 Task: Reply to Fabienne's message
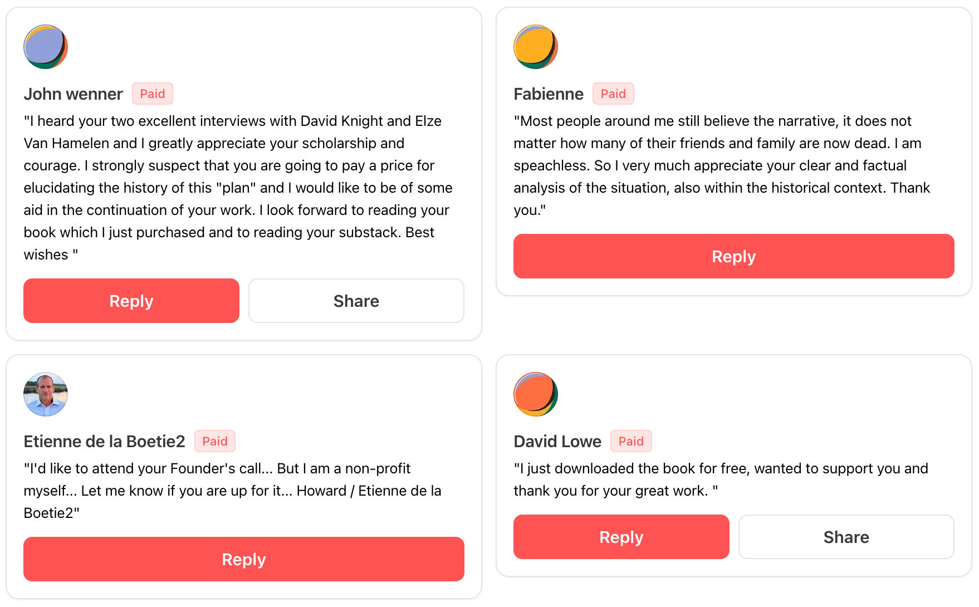coord(733,256)
